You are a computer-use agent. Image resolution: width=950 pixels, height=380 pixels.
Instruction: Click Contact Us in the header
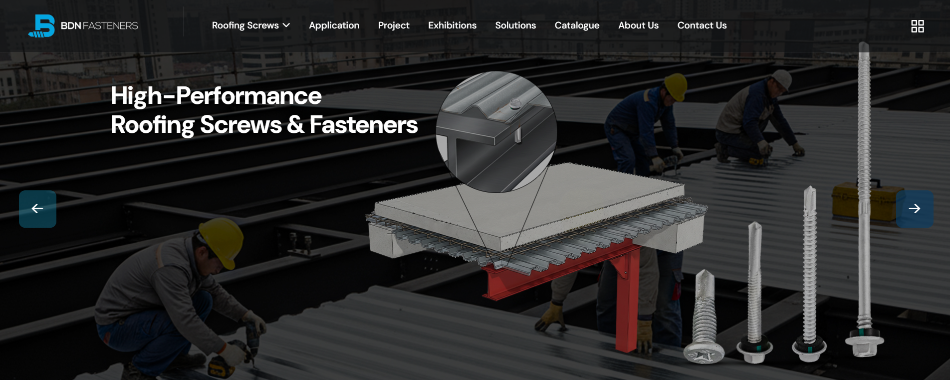pyautogui.click(x=702, y=25)
